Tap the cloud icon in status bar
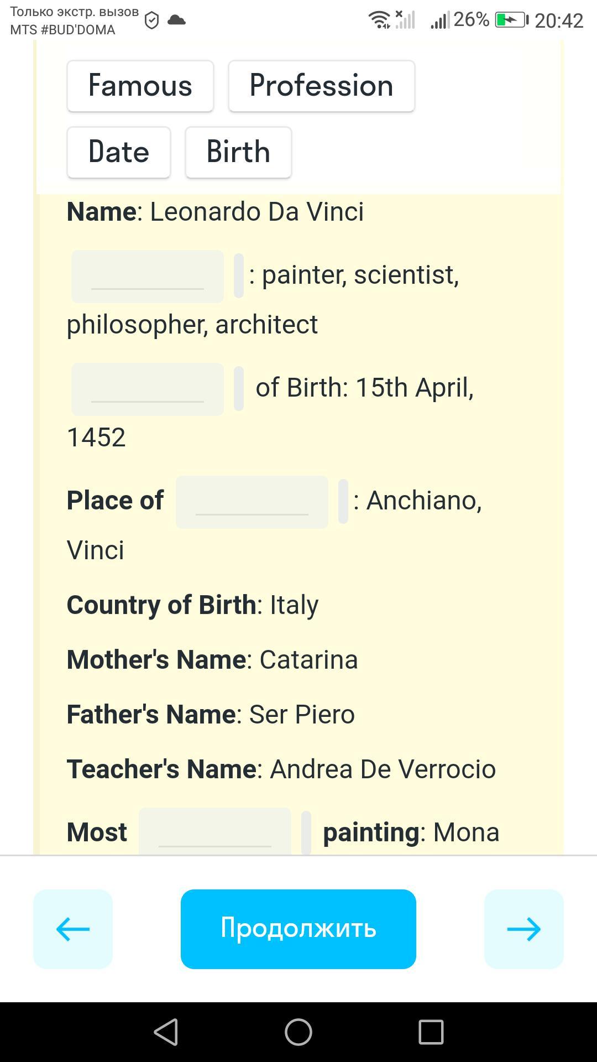Image resolution: width=597 pixels, height=1062 pixels. [x=176, y=20]
